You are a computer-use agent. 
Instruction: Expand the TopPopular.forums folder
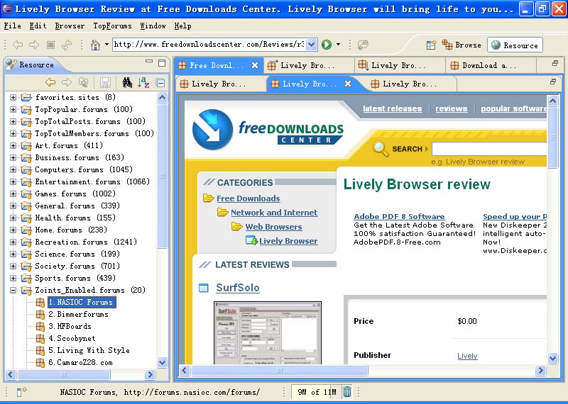pos(13,109)
